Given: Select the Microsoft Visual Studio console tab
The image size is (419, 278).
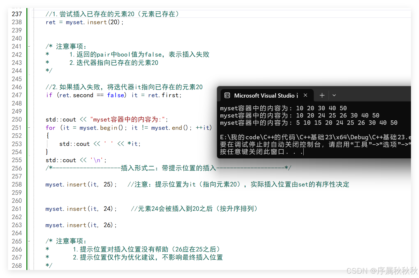Looking at the screenshot, I should 267,96.
